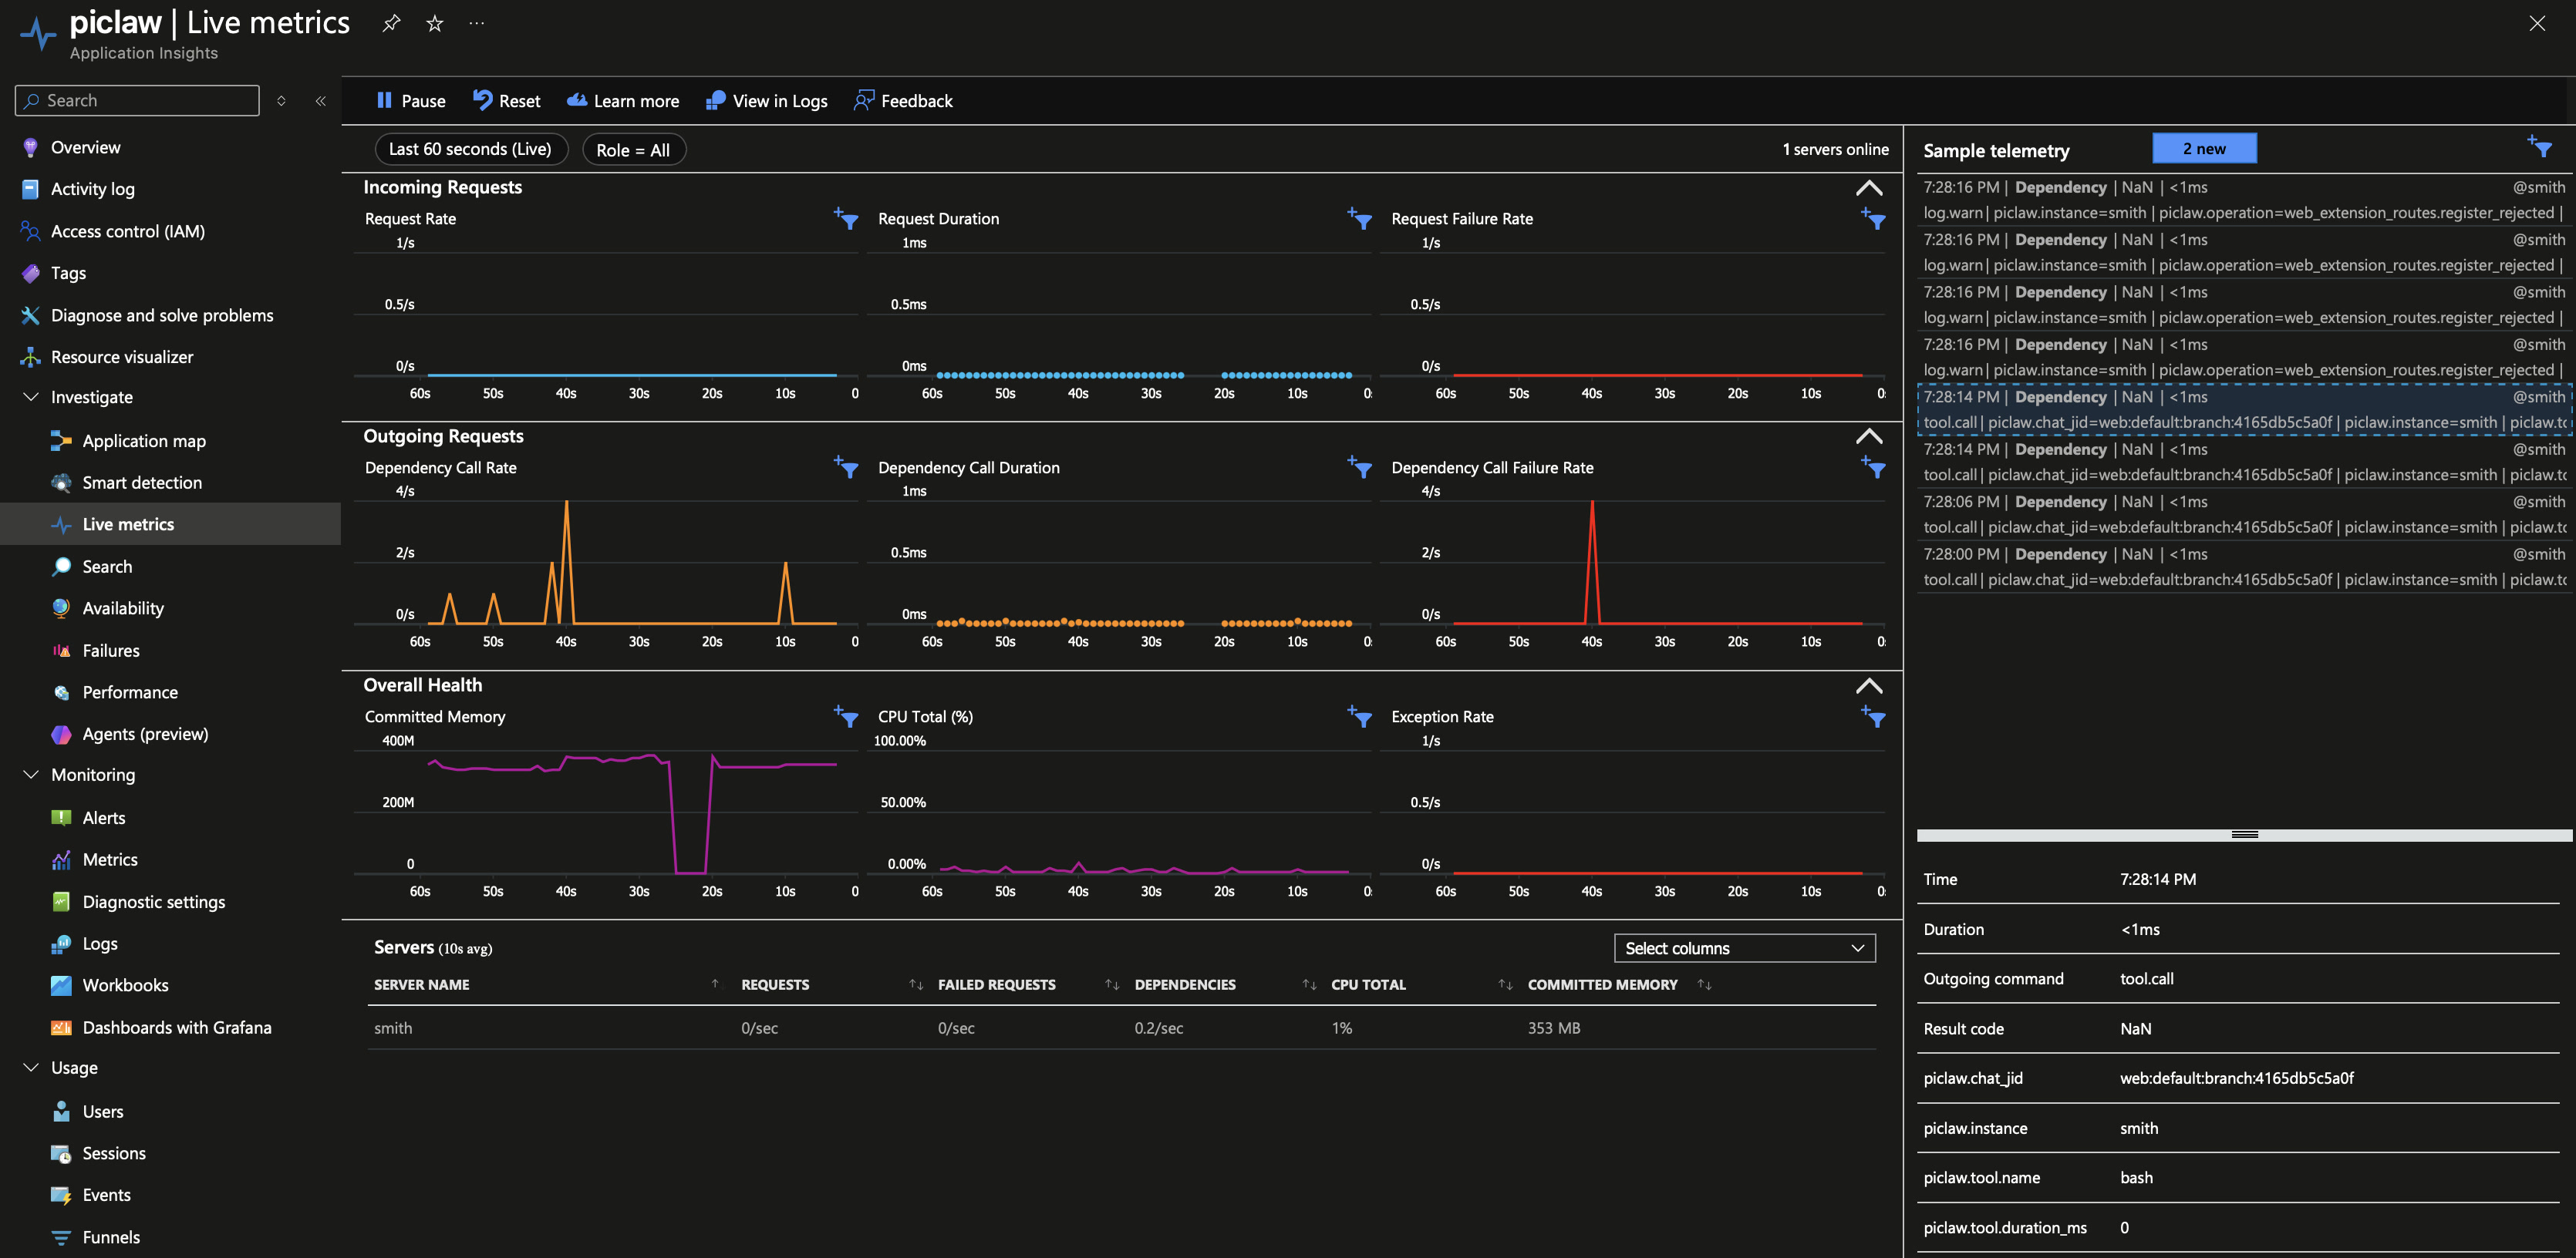Viewport: 2576px width, 1258px height.
Task: Collapse the left navigation menu
Action: (321, 101)
